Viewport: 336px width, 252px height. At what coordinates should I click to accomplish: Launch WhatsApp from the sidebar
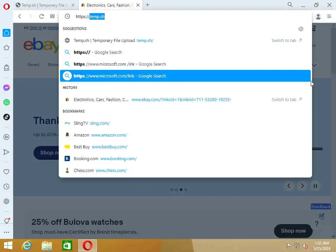point(7,102)
